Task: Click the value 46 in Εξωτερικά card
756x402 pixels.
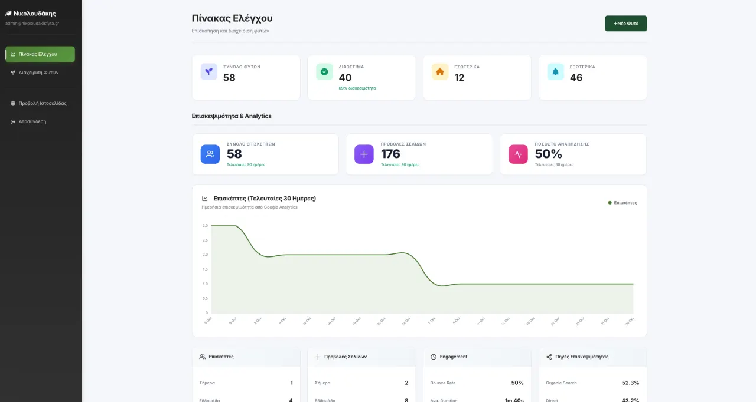Action: [x=576, y=78]
